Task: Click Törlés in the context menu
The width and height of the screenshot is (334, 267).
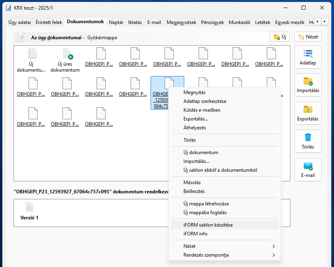Action: [x=225, y=140]
